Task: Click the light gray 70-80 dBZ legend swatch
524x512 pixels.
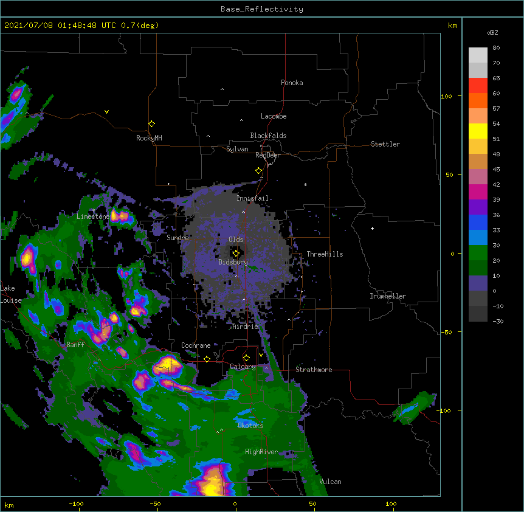Action: point(478,55)
